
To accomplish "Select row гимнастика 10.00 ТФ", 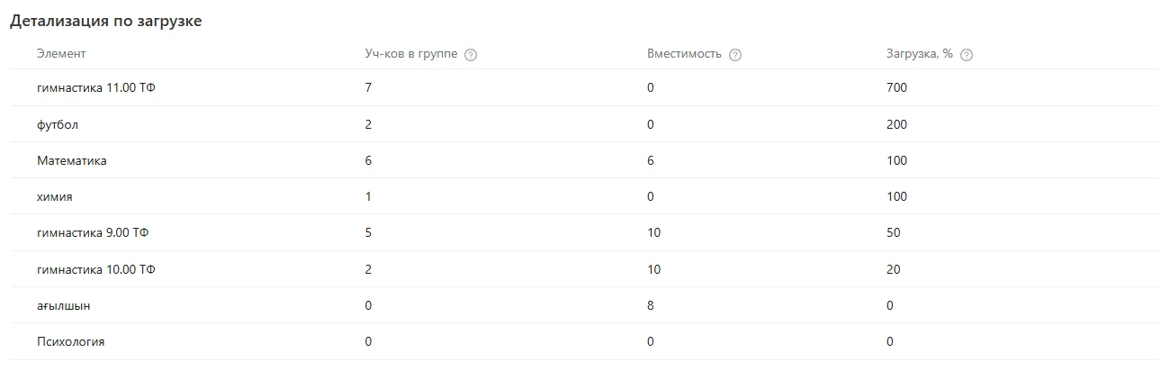I will [x=584, y=269].
